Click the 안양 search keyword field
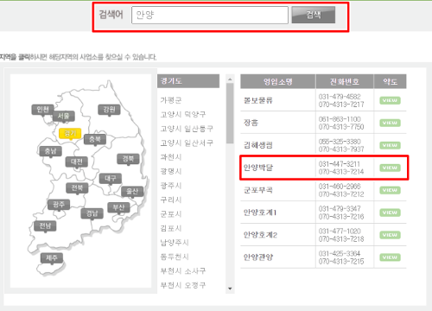 [210, 15]
